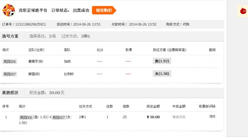
Task: Click the 我的投注 section header
Action: [x=10, y=93]
